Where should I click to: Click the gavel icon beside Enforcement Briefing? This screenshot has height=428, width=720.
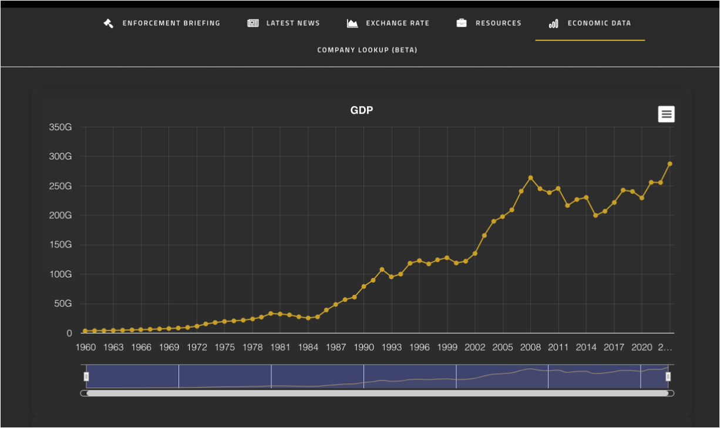108,23
